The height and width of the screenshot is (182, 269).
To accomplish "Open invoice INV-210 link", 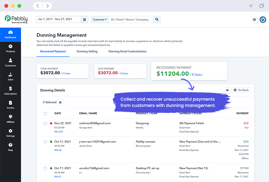I will pos(57,132).
